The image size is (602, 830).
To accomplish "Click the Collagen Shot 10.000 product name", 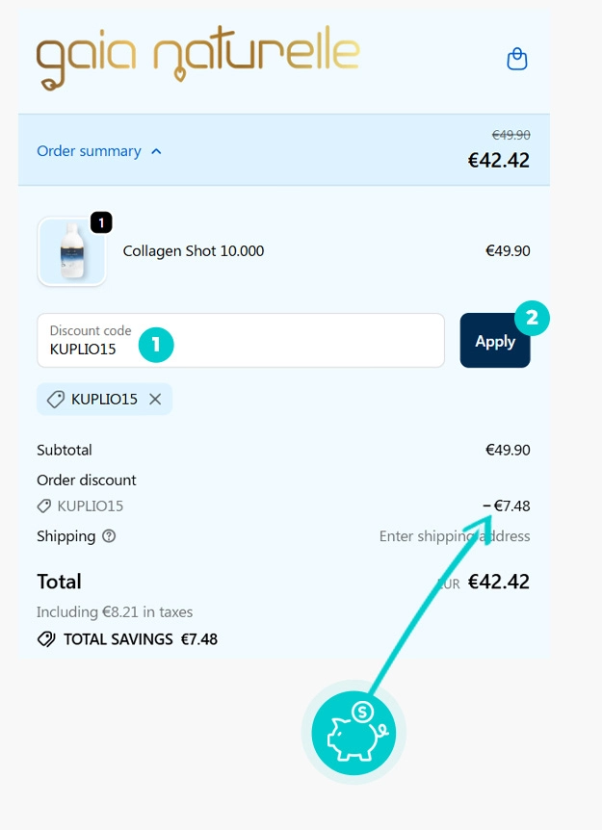I will click(194, 251).
